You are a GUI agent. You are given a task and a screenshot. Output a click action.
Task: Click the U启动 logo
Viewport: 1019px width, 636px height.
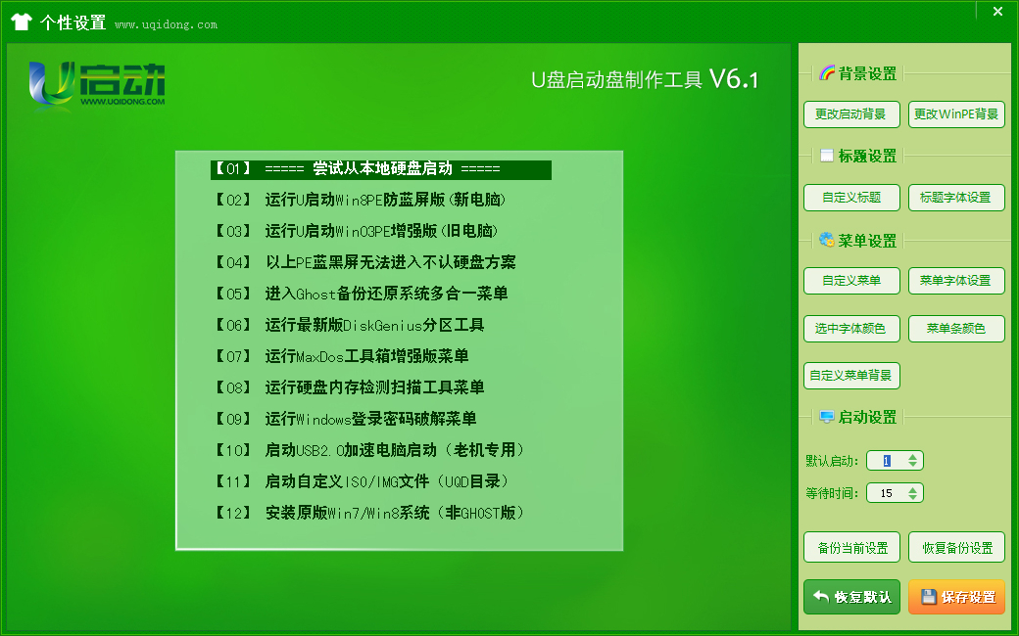click(x=96, y=84)
